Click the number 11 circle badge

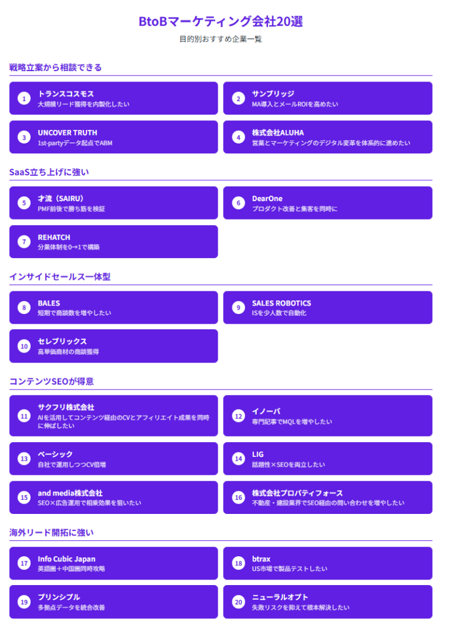coord(24,416)
